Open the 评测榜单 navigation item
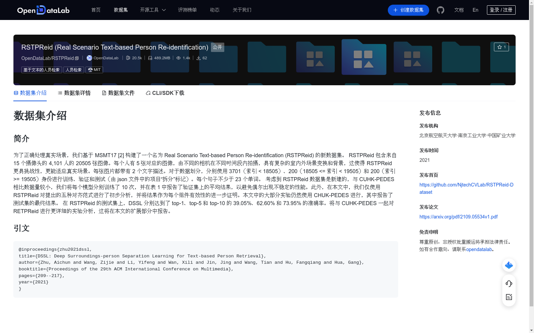The width and height of the screenshot is (534, 333). [187, 10]
